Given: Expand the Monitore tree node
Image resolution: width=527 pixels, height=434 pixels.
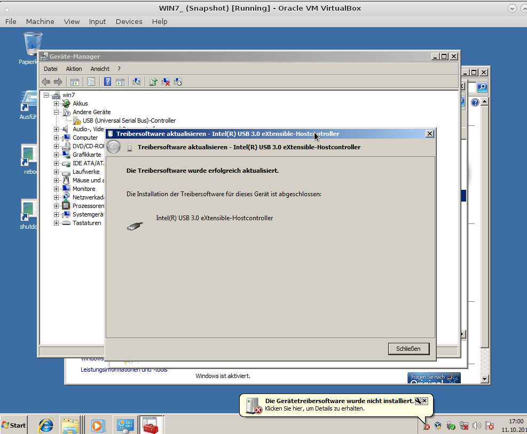Looking at the screenshot, I should coord(56,189).
